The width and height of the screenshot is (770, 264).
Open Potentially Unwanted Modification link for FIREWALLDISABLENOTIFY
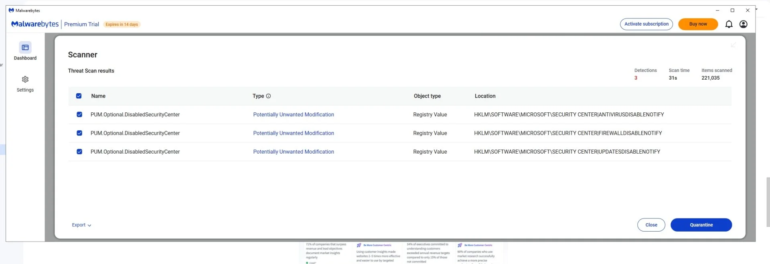tap(294, 133)
